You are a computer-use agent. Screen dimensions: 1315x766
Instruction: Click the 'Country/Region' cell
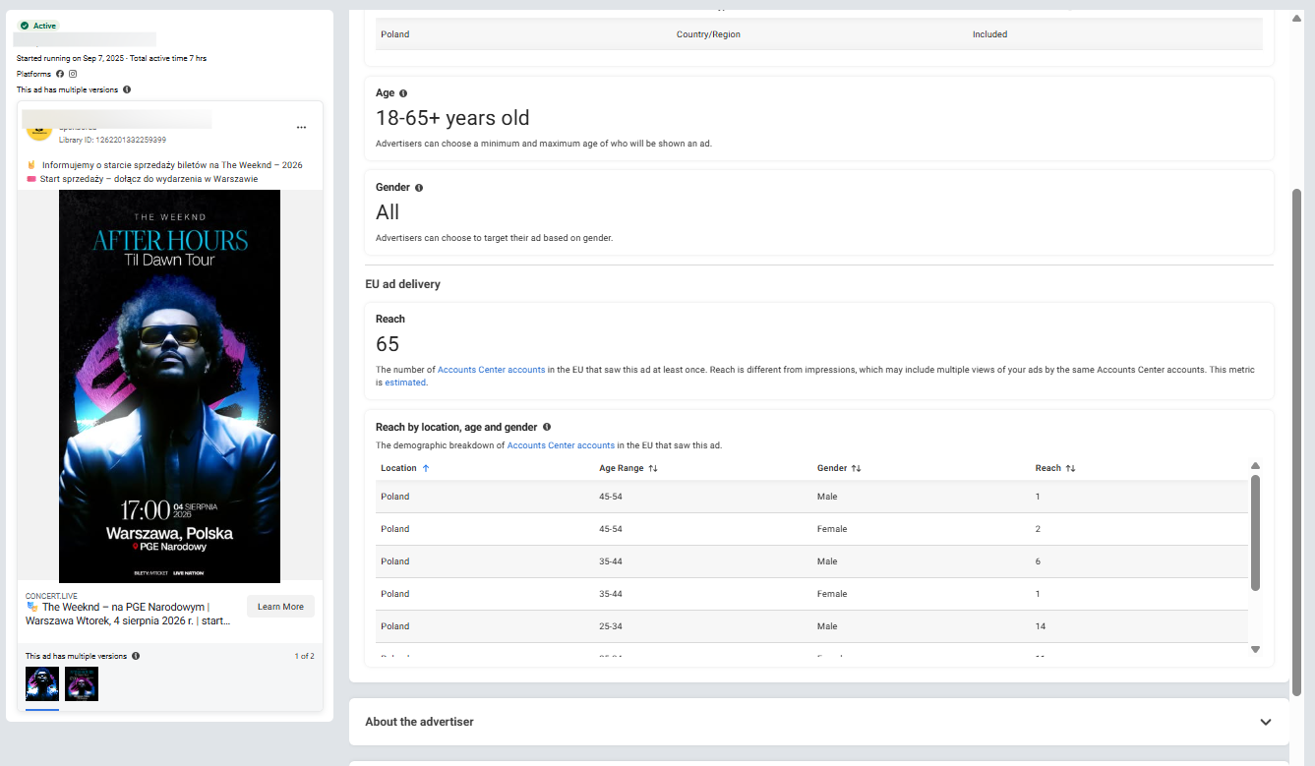point(708,34)
